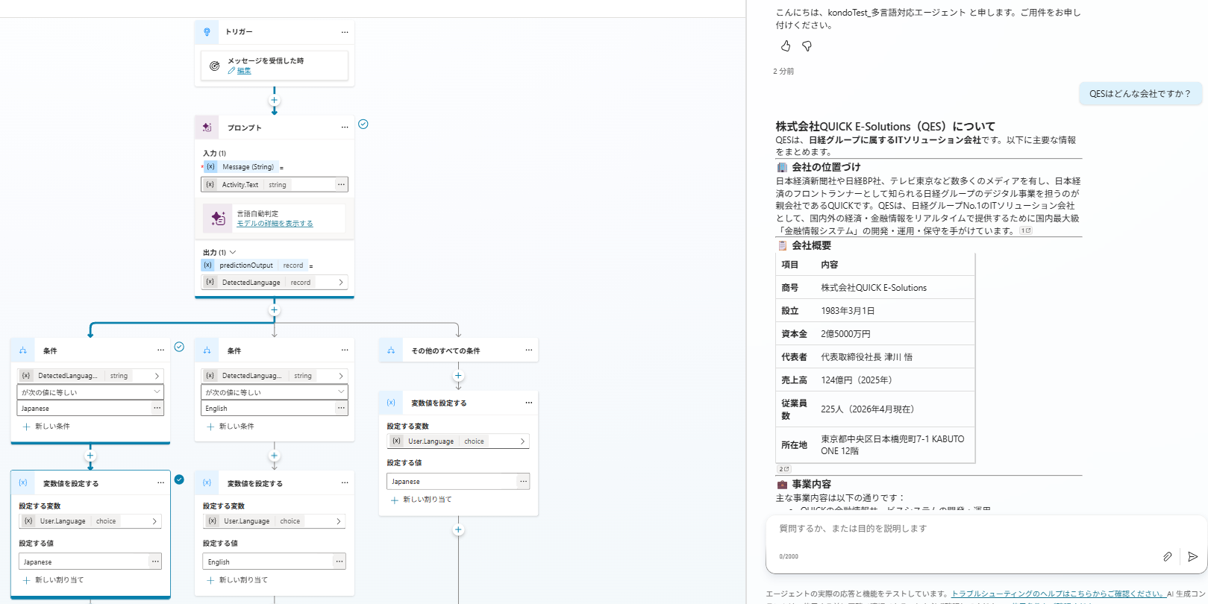
Task: Add node below the Japanese condition
Action: [90, 456]
